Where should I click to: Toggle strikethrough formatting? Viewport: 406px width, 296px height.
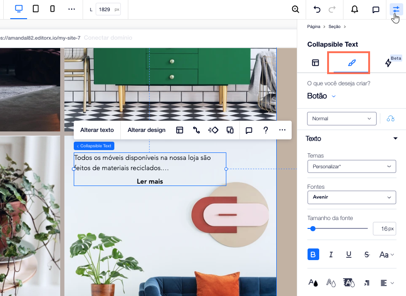(366, 255)
